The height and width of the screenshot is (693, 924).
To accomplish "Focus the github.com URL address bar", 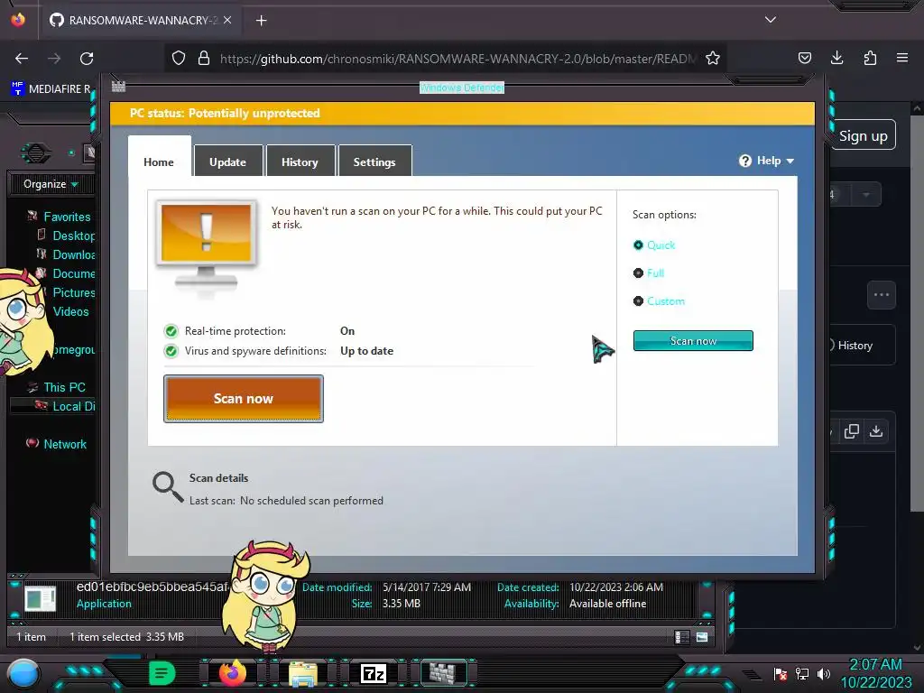I will click(x=457, y=59).
